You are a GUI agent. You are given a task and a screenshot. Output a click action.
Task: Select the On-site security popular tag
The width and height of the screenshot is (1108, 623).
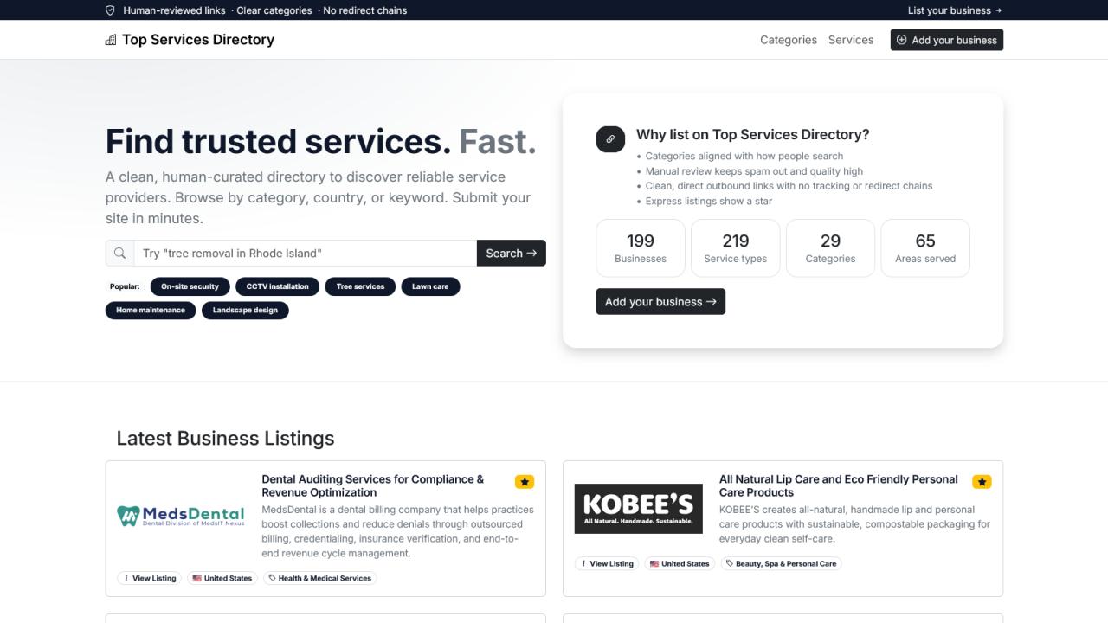[x=190, y=286]
